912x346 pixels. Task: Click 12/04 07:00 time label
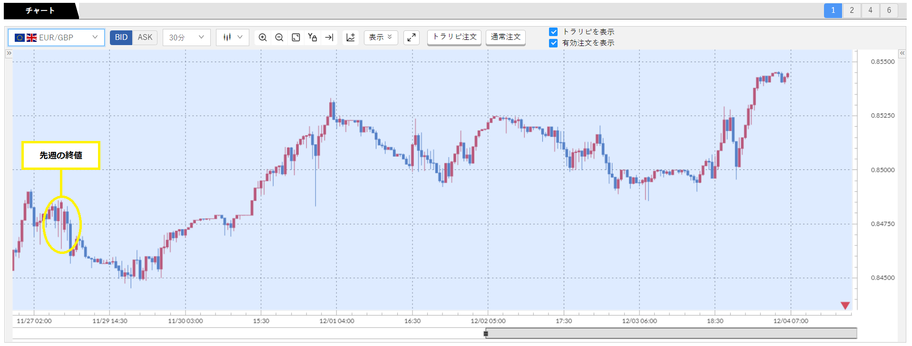(x=791, y=321)
